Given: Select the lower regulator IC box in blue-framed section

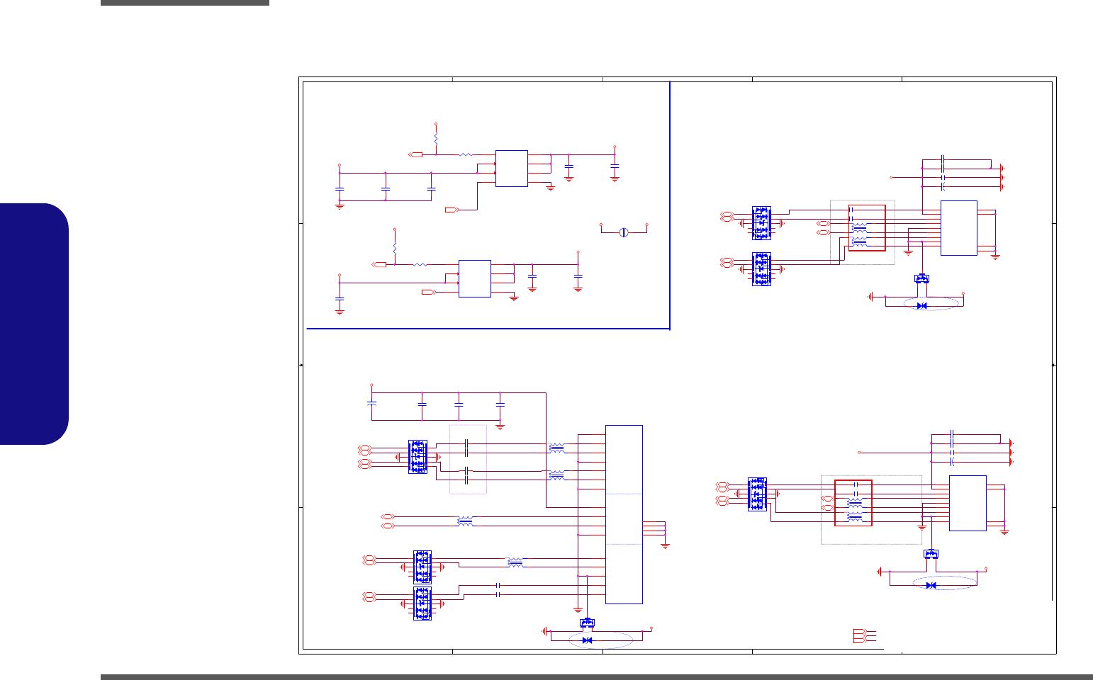Looking at the screenshot, I should pyautogui.click(x=475, y=278).
